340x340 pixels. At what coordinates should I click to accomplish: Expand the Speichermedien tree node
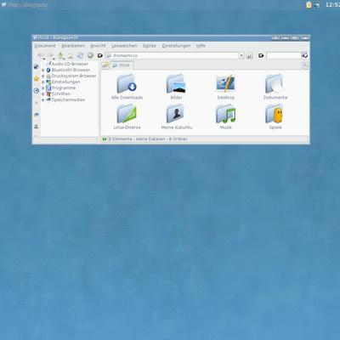(x=43, y=99)
